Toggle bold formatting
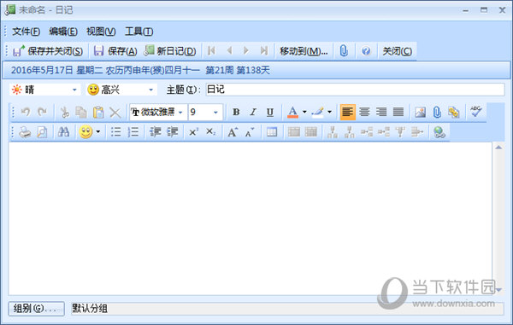 [236, 113]
